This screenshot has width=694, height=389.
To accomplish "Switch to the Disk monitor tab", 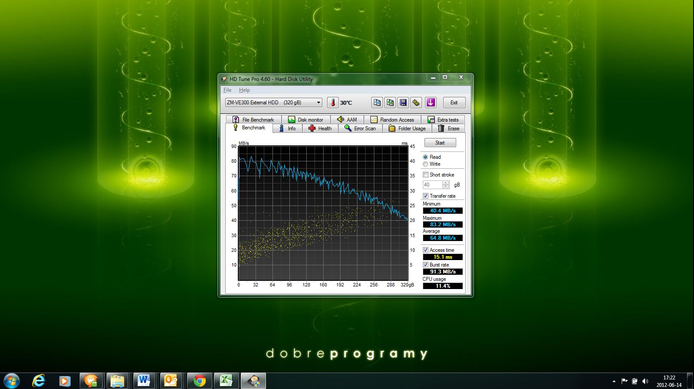I will coord(306,120).
